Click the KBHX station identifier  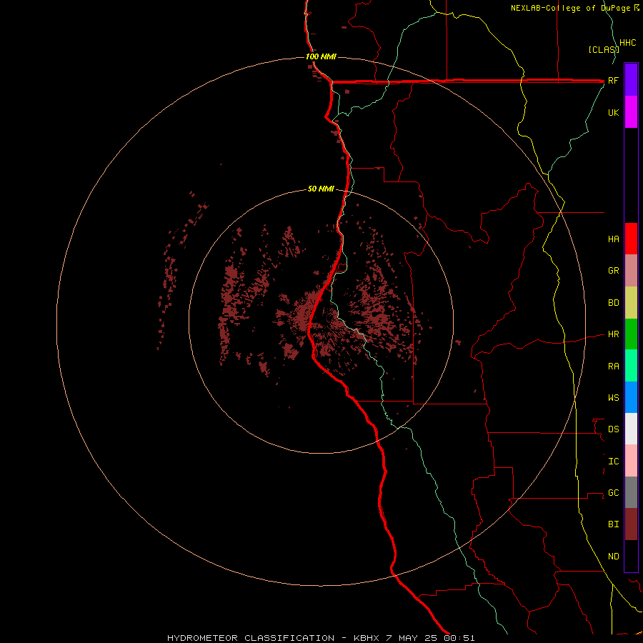tap(367, 638)
